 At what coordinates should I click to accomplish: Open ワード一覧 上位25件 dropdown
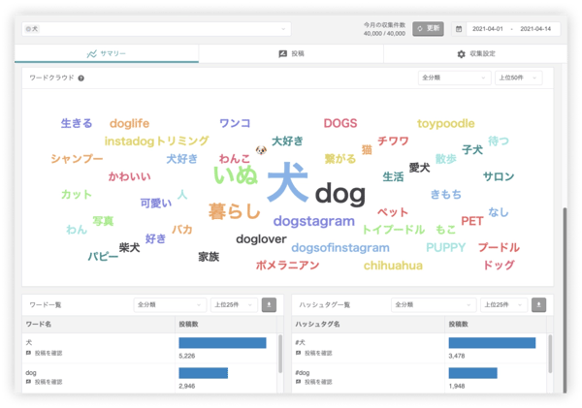tap(234, 305)
